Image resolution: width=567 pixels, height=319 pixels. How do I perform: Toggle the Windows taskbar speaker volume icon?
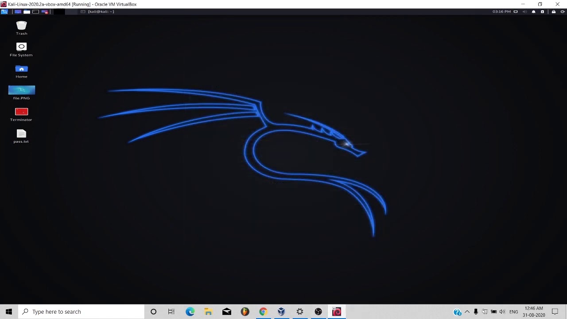click(502, 312)
